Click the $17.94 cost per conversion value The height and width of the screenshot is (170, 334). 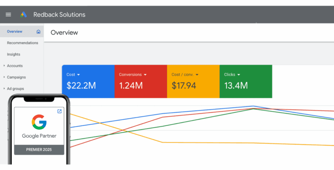pos(184,85)
